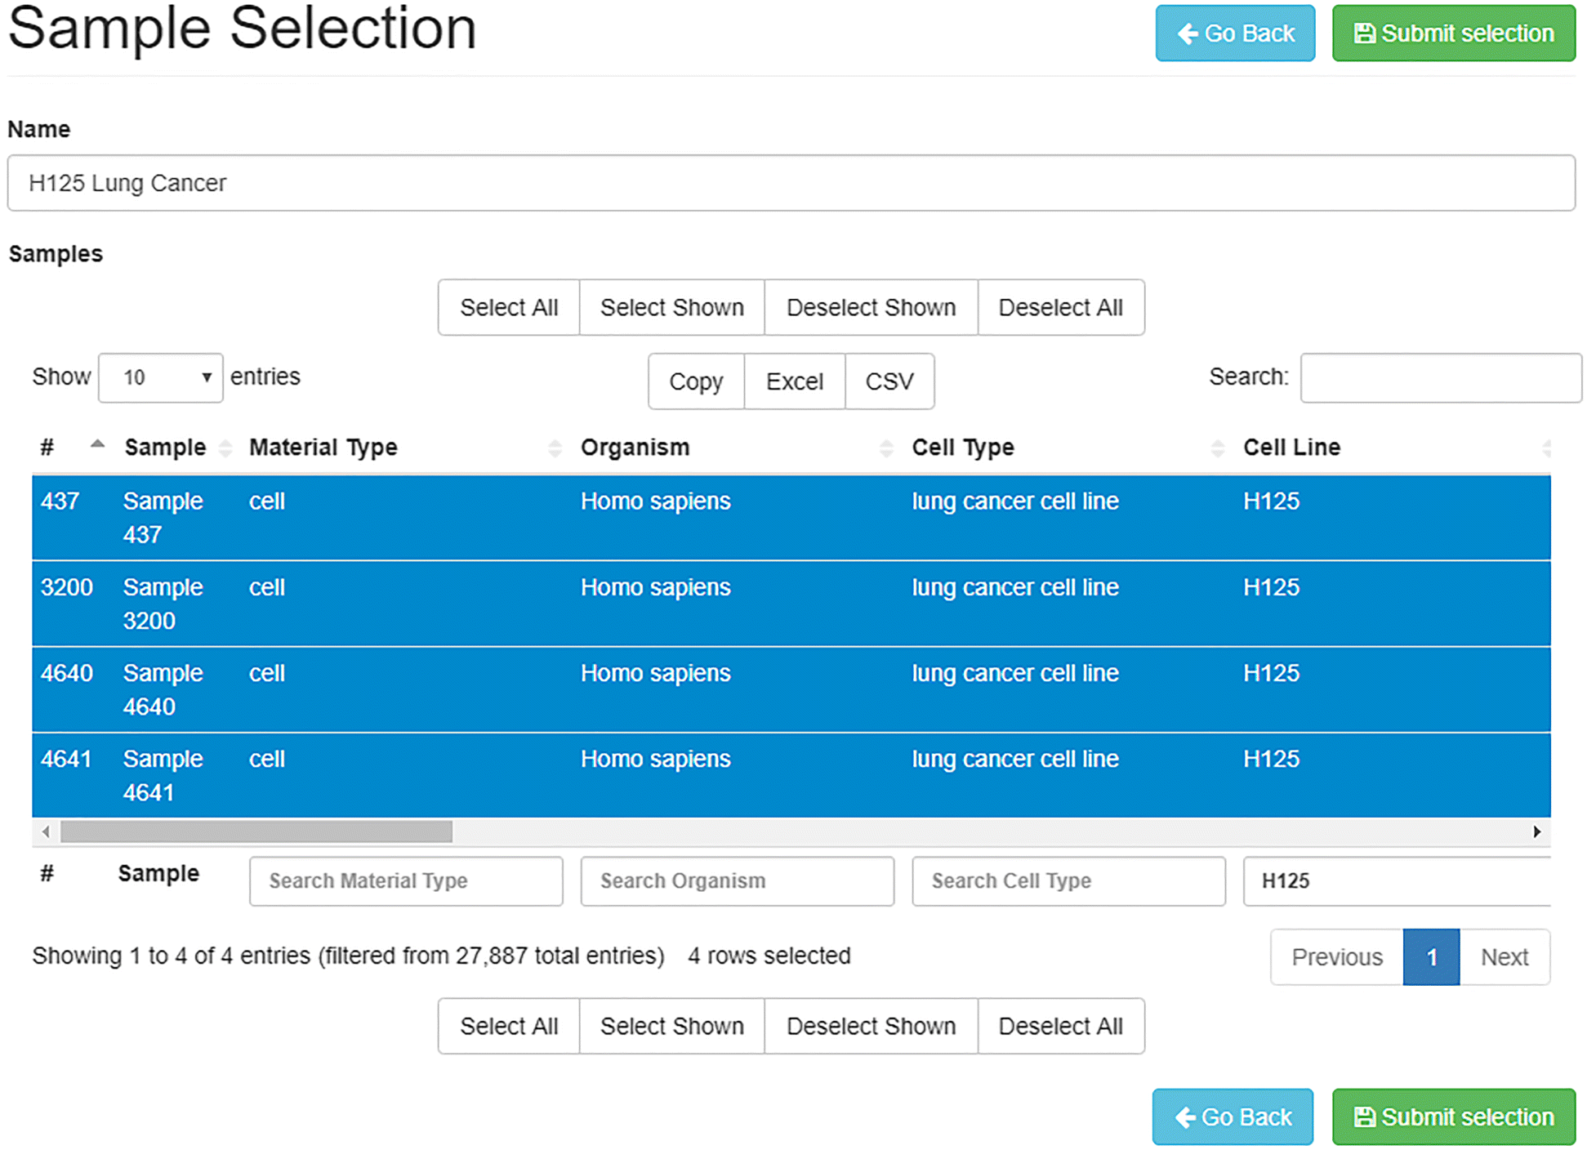The height and width of the screenshot is (1150, 1587).
Task: Click the lower Select All button
Action: pos(509,1026)
